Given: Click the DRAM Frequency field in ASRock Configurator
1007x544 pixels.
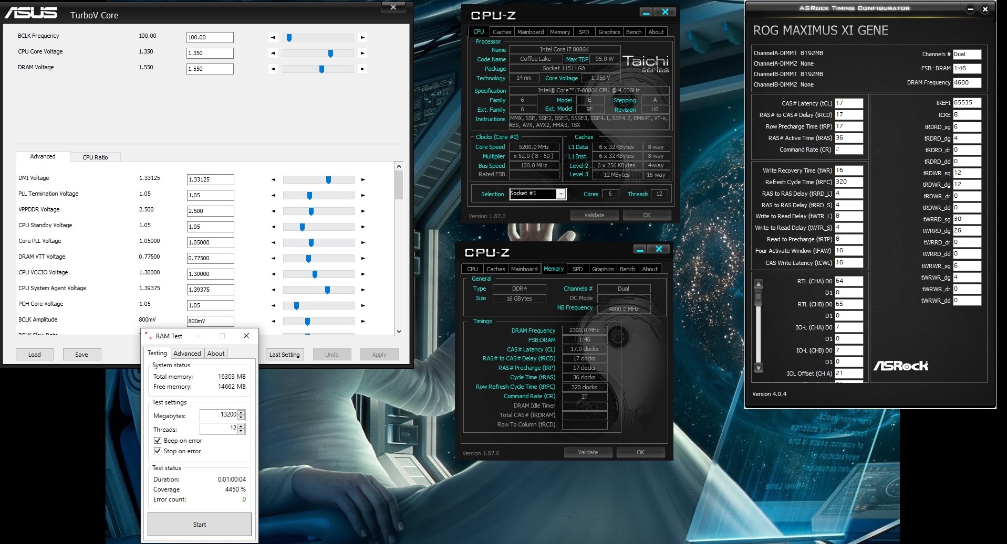Looking at the screenshot, I should click(x=967, y=82).
